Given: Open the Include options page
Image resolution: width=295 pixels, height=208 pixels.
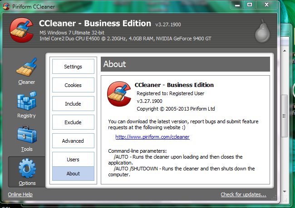Looking at the screenshot, I should coord(73,104).
